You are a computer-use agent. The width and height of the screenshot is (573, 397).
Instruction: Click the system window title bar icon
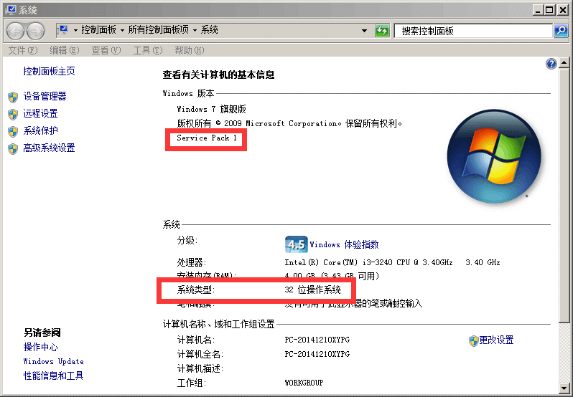11,9
